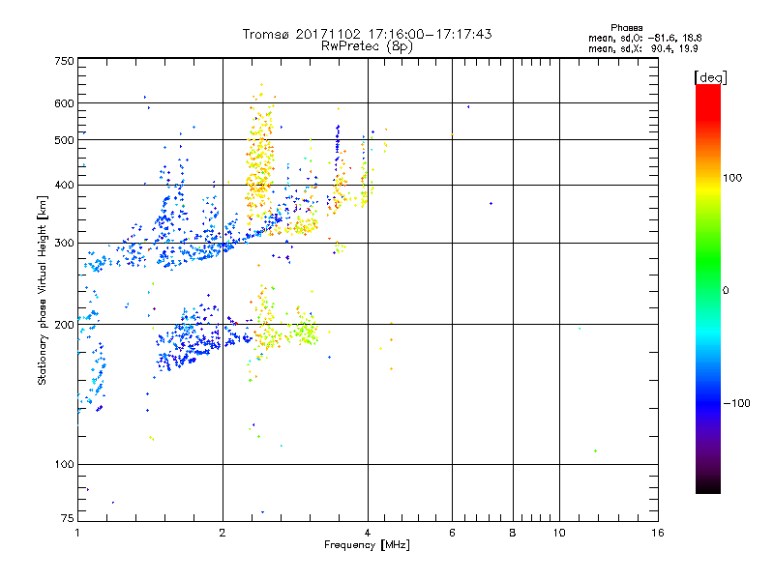Click the 'mean, sd,O: -81.6, 18.8' line

point(644,38)
